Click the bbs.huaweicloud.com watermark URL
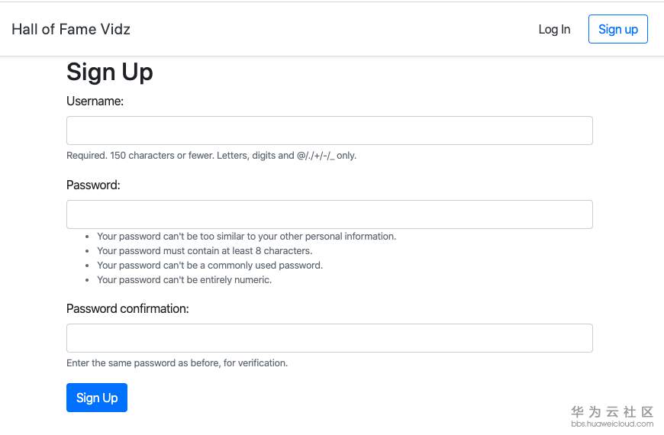The image size is (664, 435). (612, 424)
